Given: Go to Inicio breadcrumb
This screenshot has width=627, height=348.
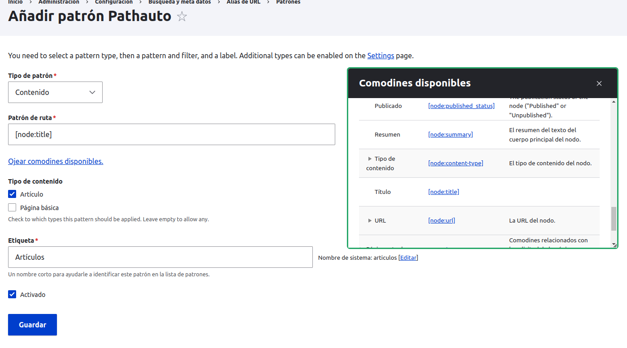Looking at the screenshot, I should pos(15,2).
